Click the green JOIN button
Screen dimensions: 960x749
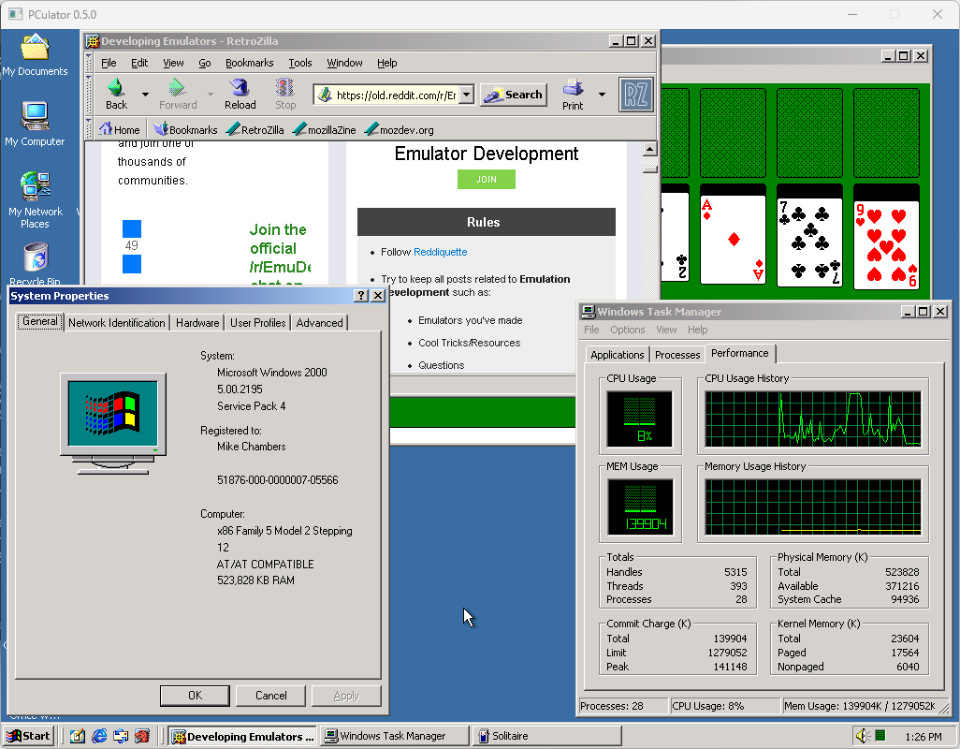[x=486, y=179]
